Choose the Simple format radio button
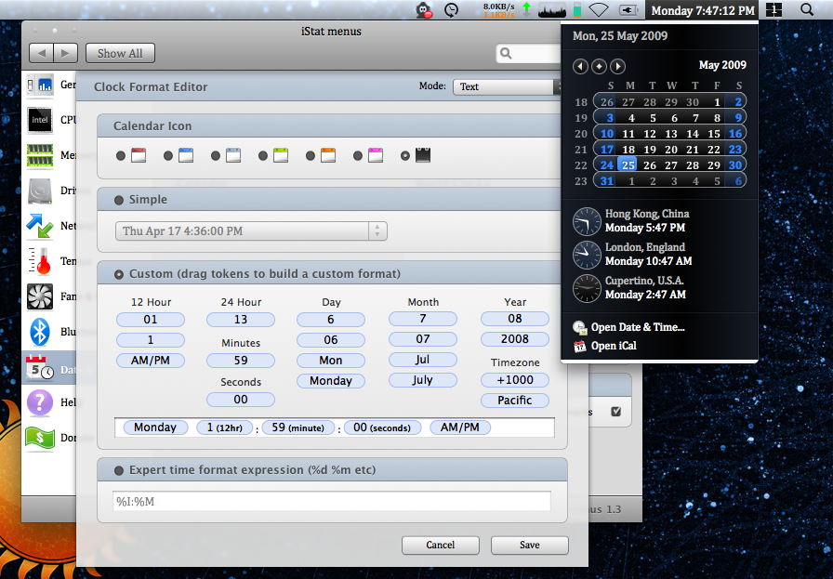This screenshot has width=833, height=579. pos(119,200)
